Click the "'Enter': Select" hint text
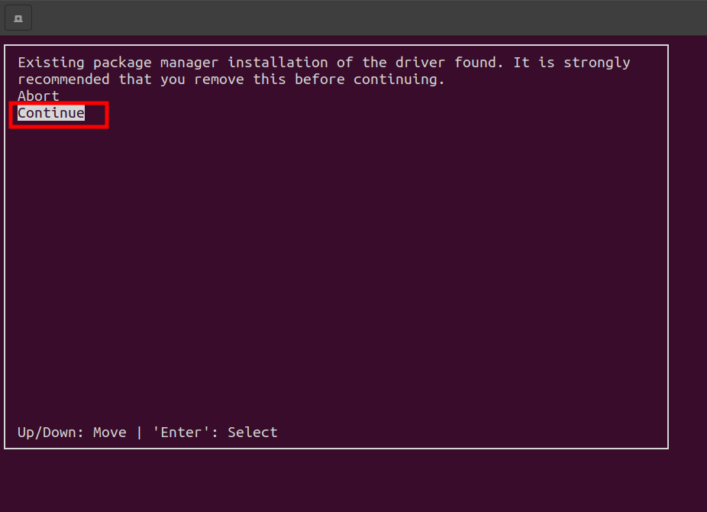The width and height of the screenshot is (707, 512). [x=215, y=433]
